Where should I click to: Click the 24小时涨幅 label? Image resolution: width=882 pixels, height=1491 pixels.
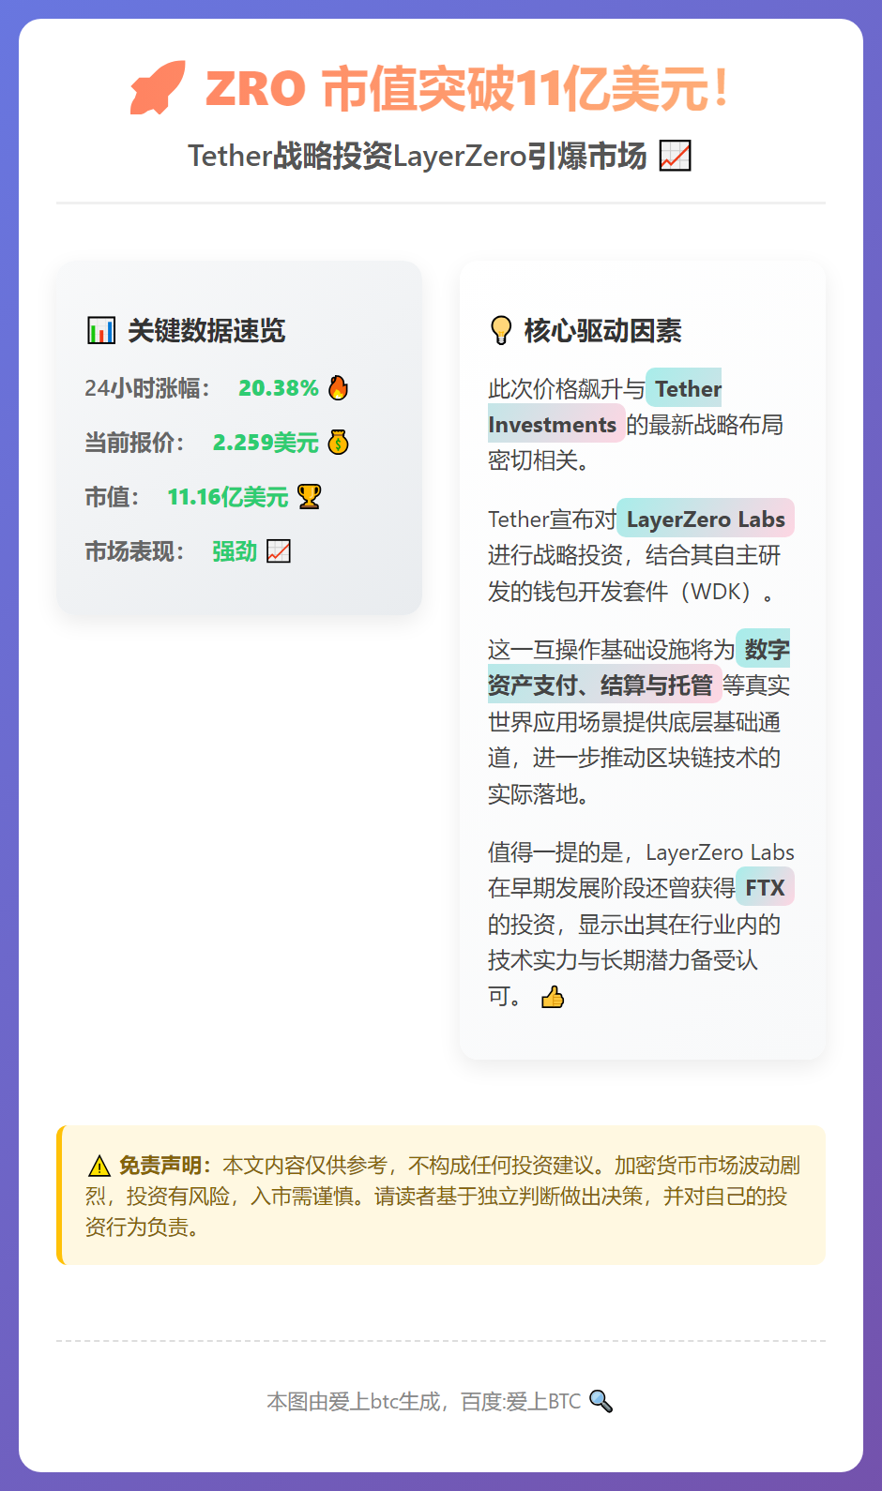pos(147,387)
